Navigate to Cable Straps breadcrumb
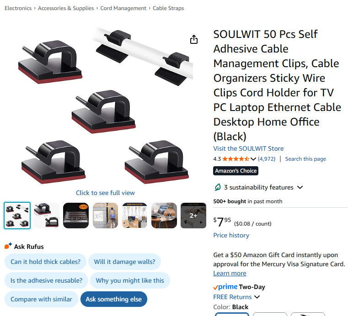The width and height of the screenshot is (348, 316). click(x=168, y=8)
